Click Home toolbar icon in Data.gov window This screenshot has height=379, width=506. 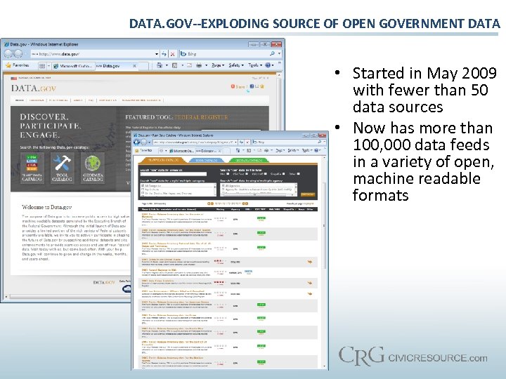click(x=160, y=65)
